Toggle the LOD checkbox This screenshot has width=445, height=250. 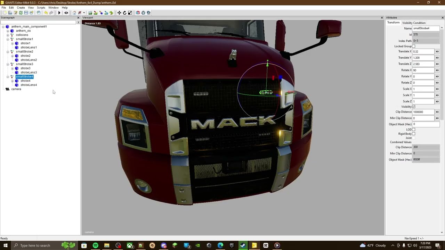tap(413, 130)
